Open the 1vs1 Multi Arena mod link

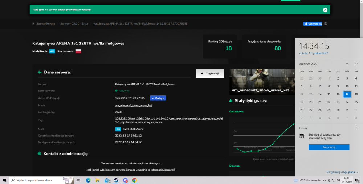point(133,129)
